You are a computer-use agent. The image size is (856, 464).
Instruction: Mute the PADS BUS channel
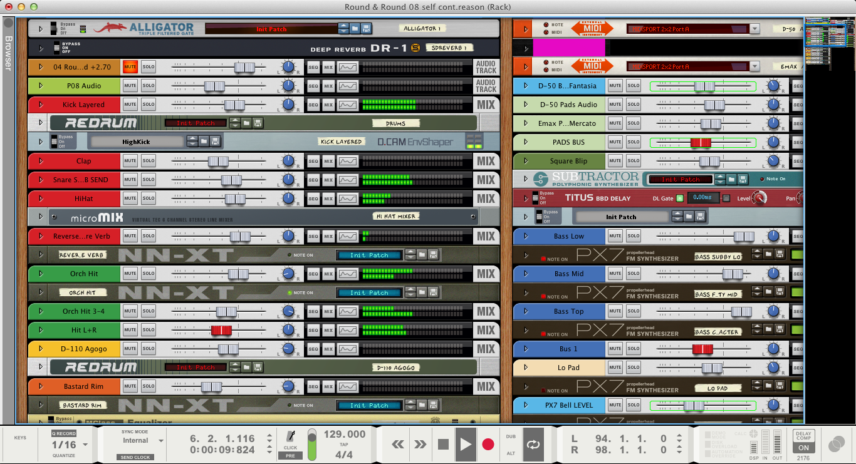615,142
